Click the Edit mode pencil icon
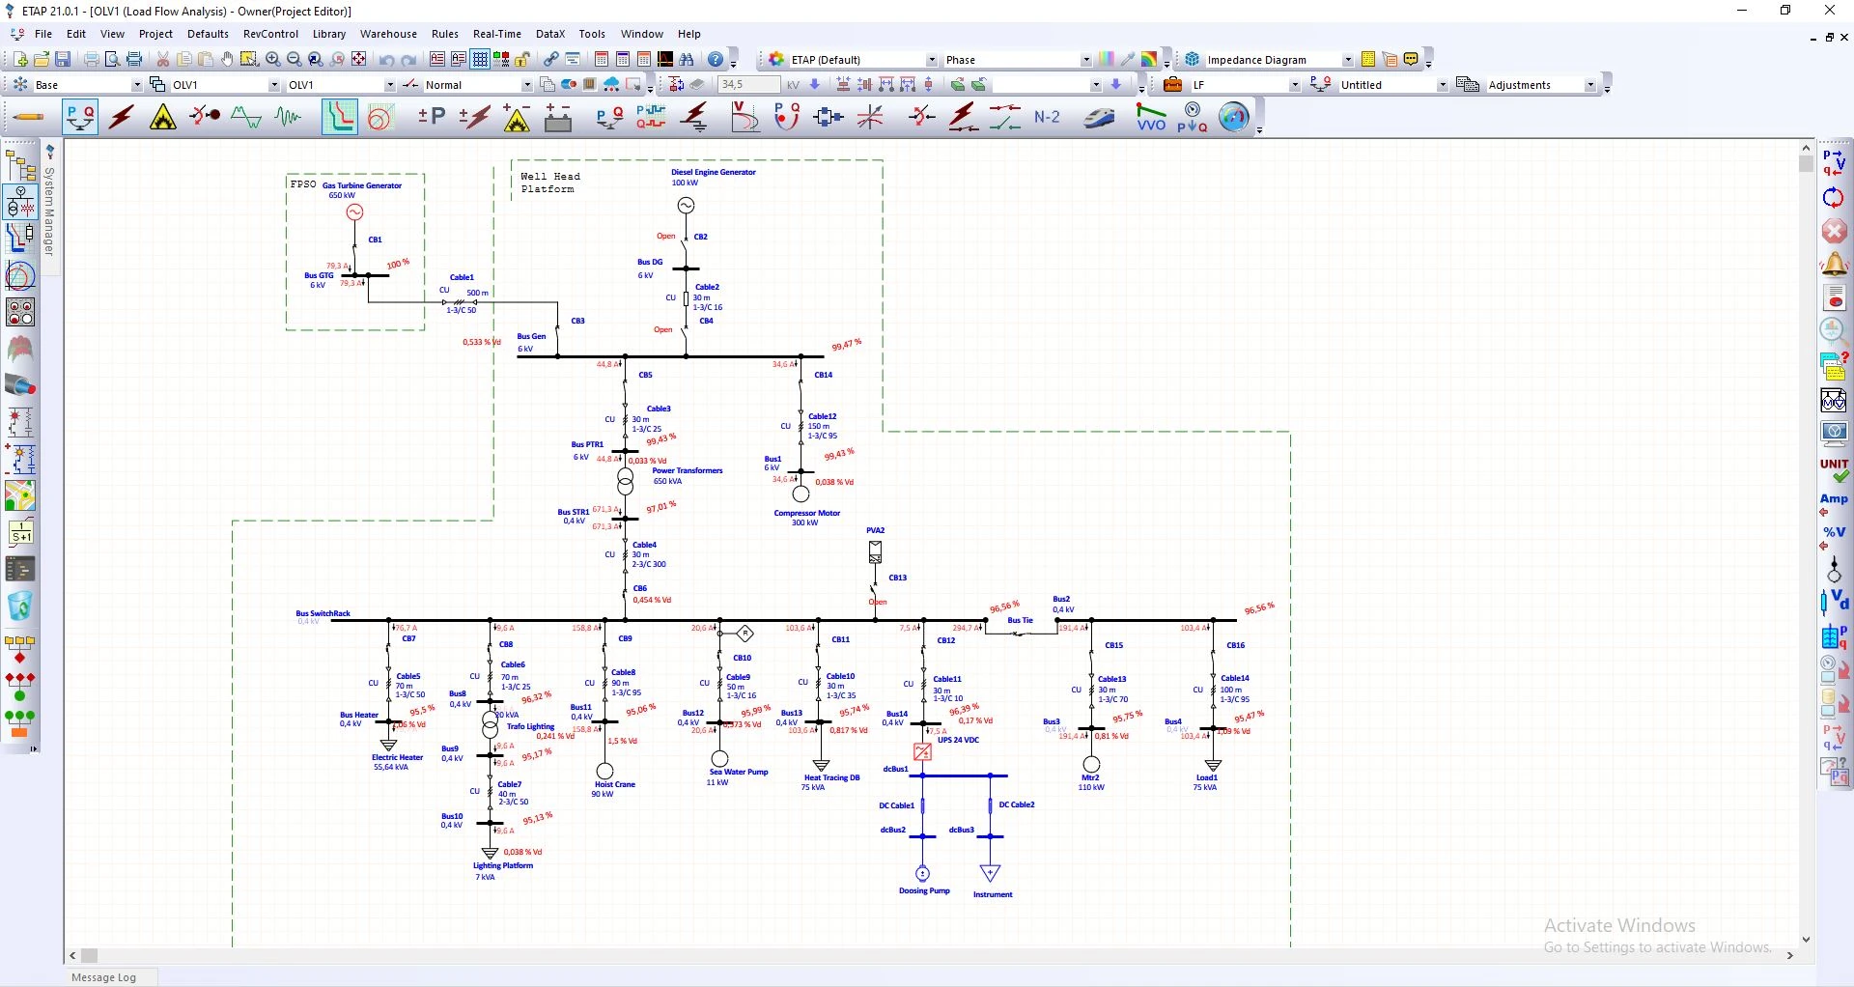Viewport: 1854px width, 987px height. pyautogui.click(x=28, y=118)
